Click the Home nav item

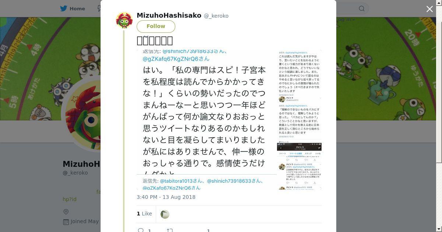(73, 8)
